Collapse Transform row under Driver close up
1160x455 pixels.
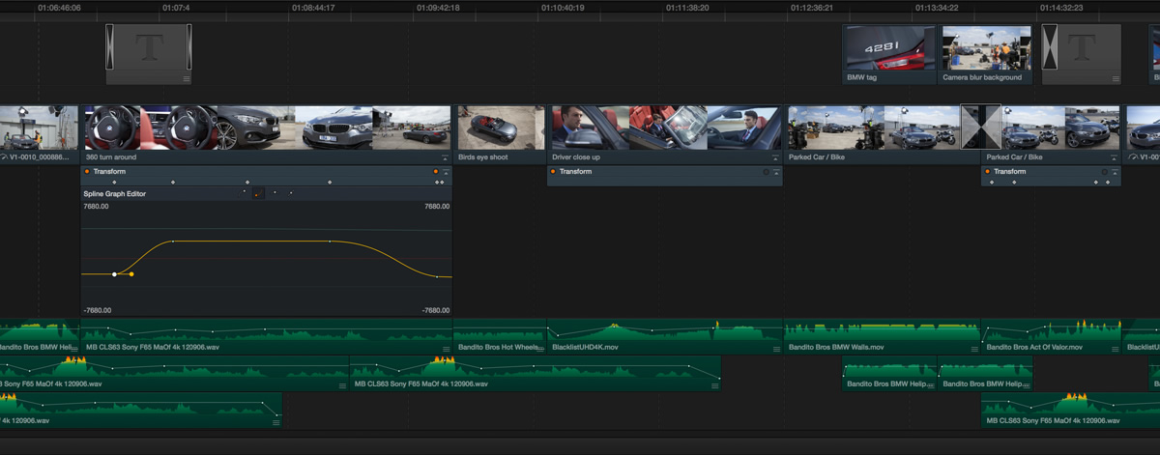(775, 172)
